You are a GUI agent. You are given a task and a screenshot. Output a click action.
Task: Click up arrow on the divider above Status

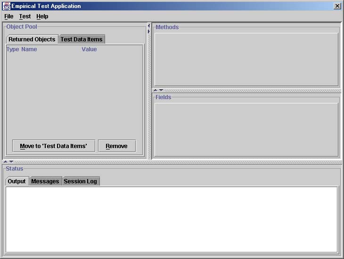click(5, 162)
